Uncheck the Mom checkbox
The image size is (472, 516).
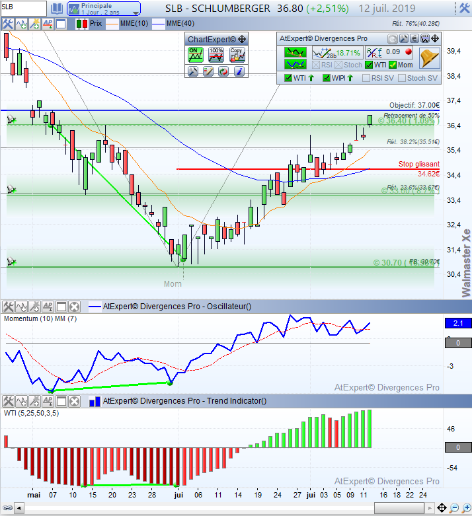pos(392,65)
